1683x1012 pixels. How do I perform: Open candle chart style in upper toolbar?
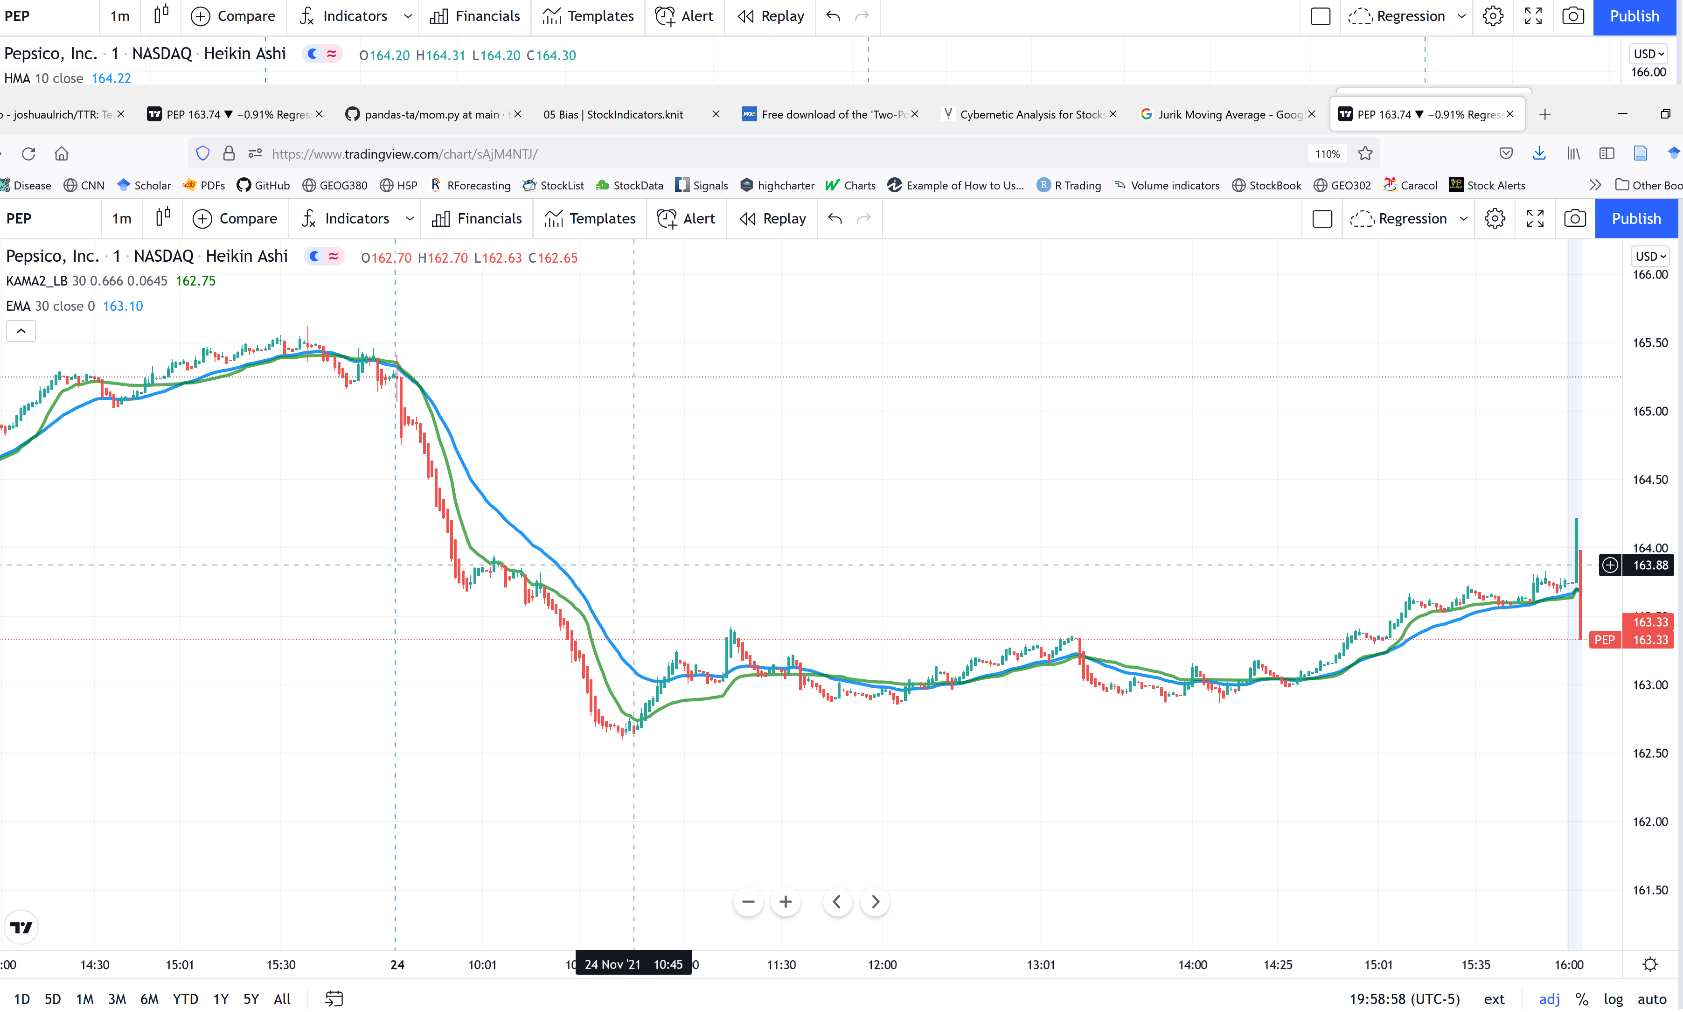161,15
